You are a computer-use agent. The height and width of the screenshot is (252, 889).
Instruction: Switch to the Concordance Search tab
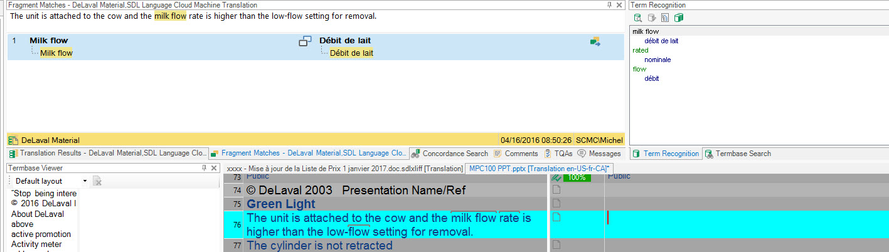450,154
